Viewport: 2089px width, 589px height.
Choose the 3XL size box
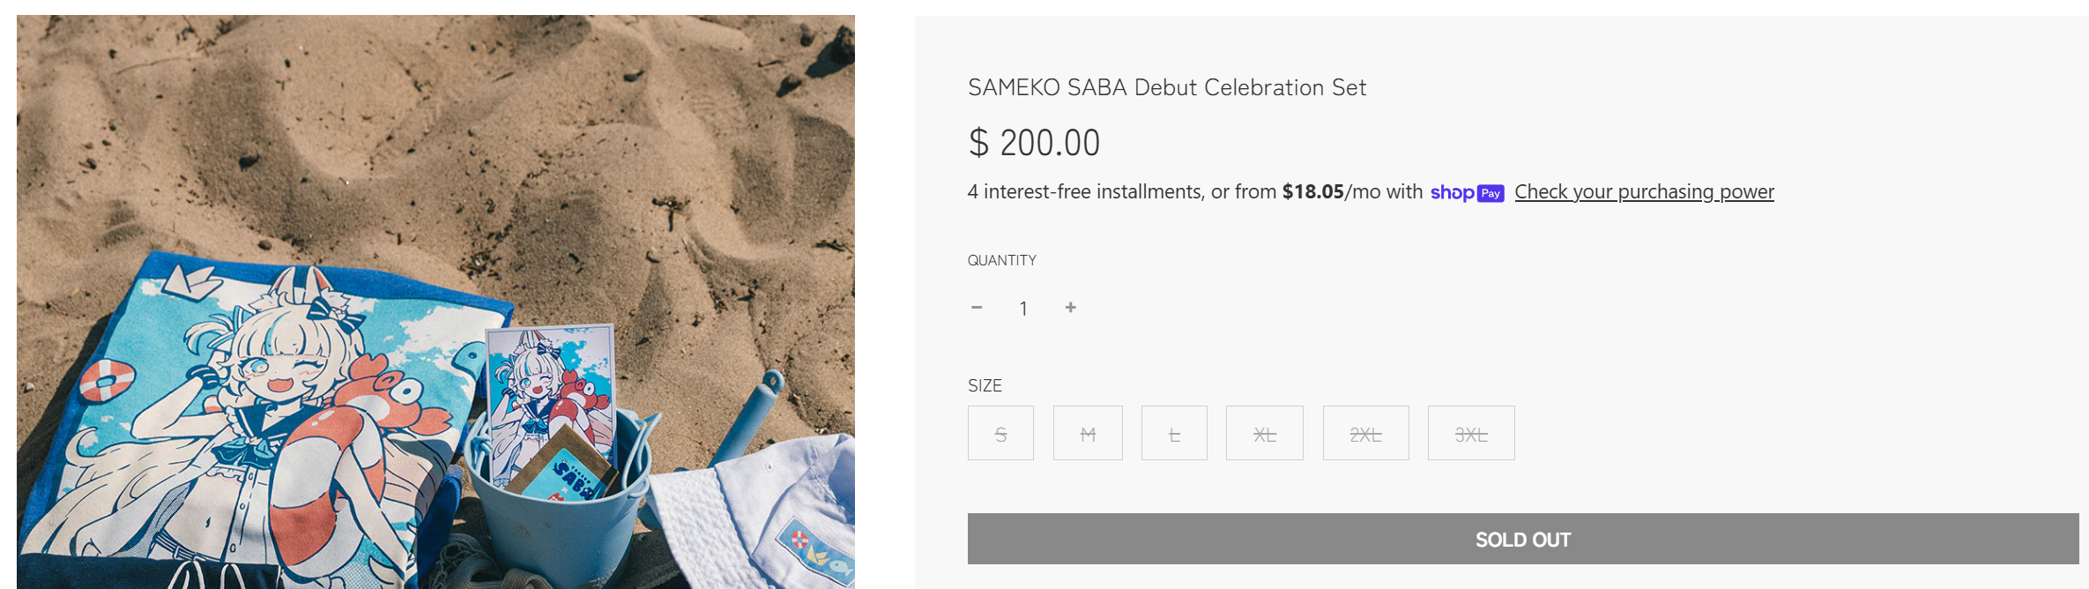(x=1471, y=433)
